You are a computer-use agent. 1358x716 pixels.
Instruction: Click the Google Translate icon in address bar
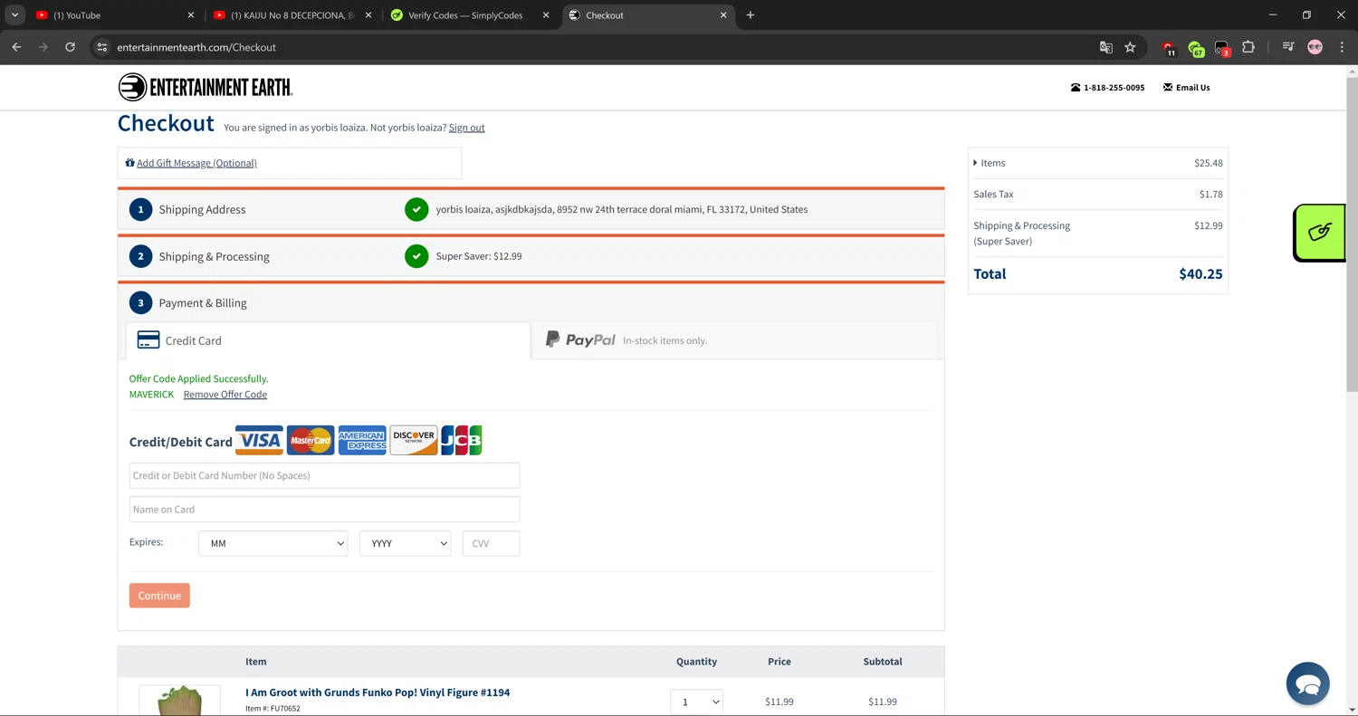pyautogui.click(x=1105, y=47)
